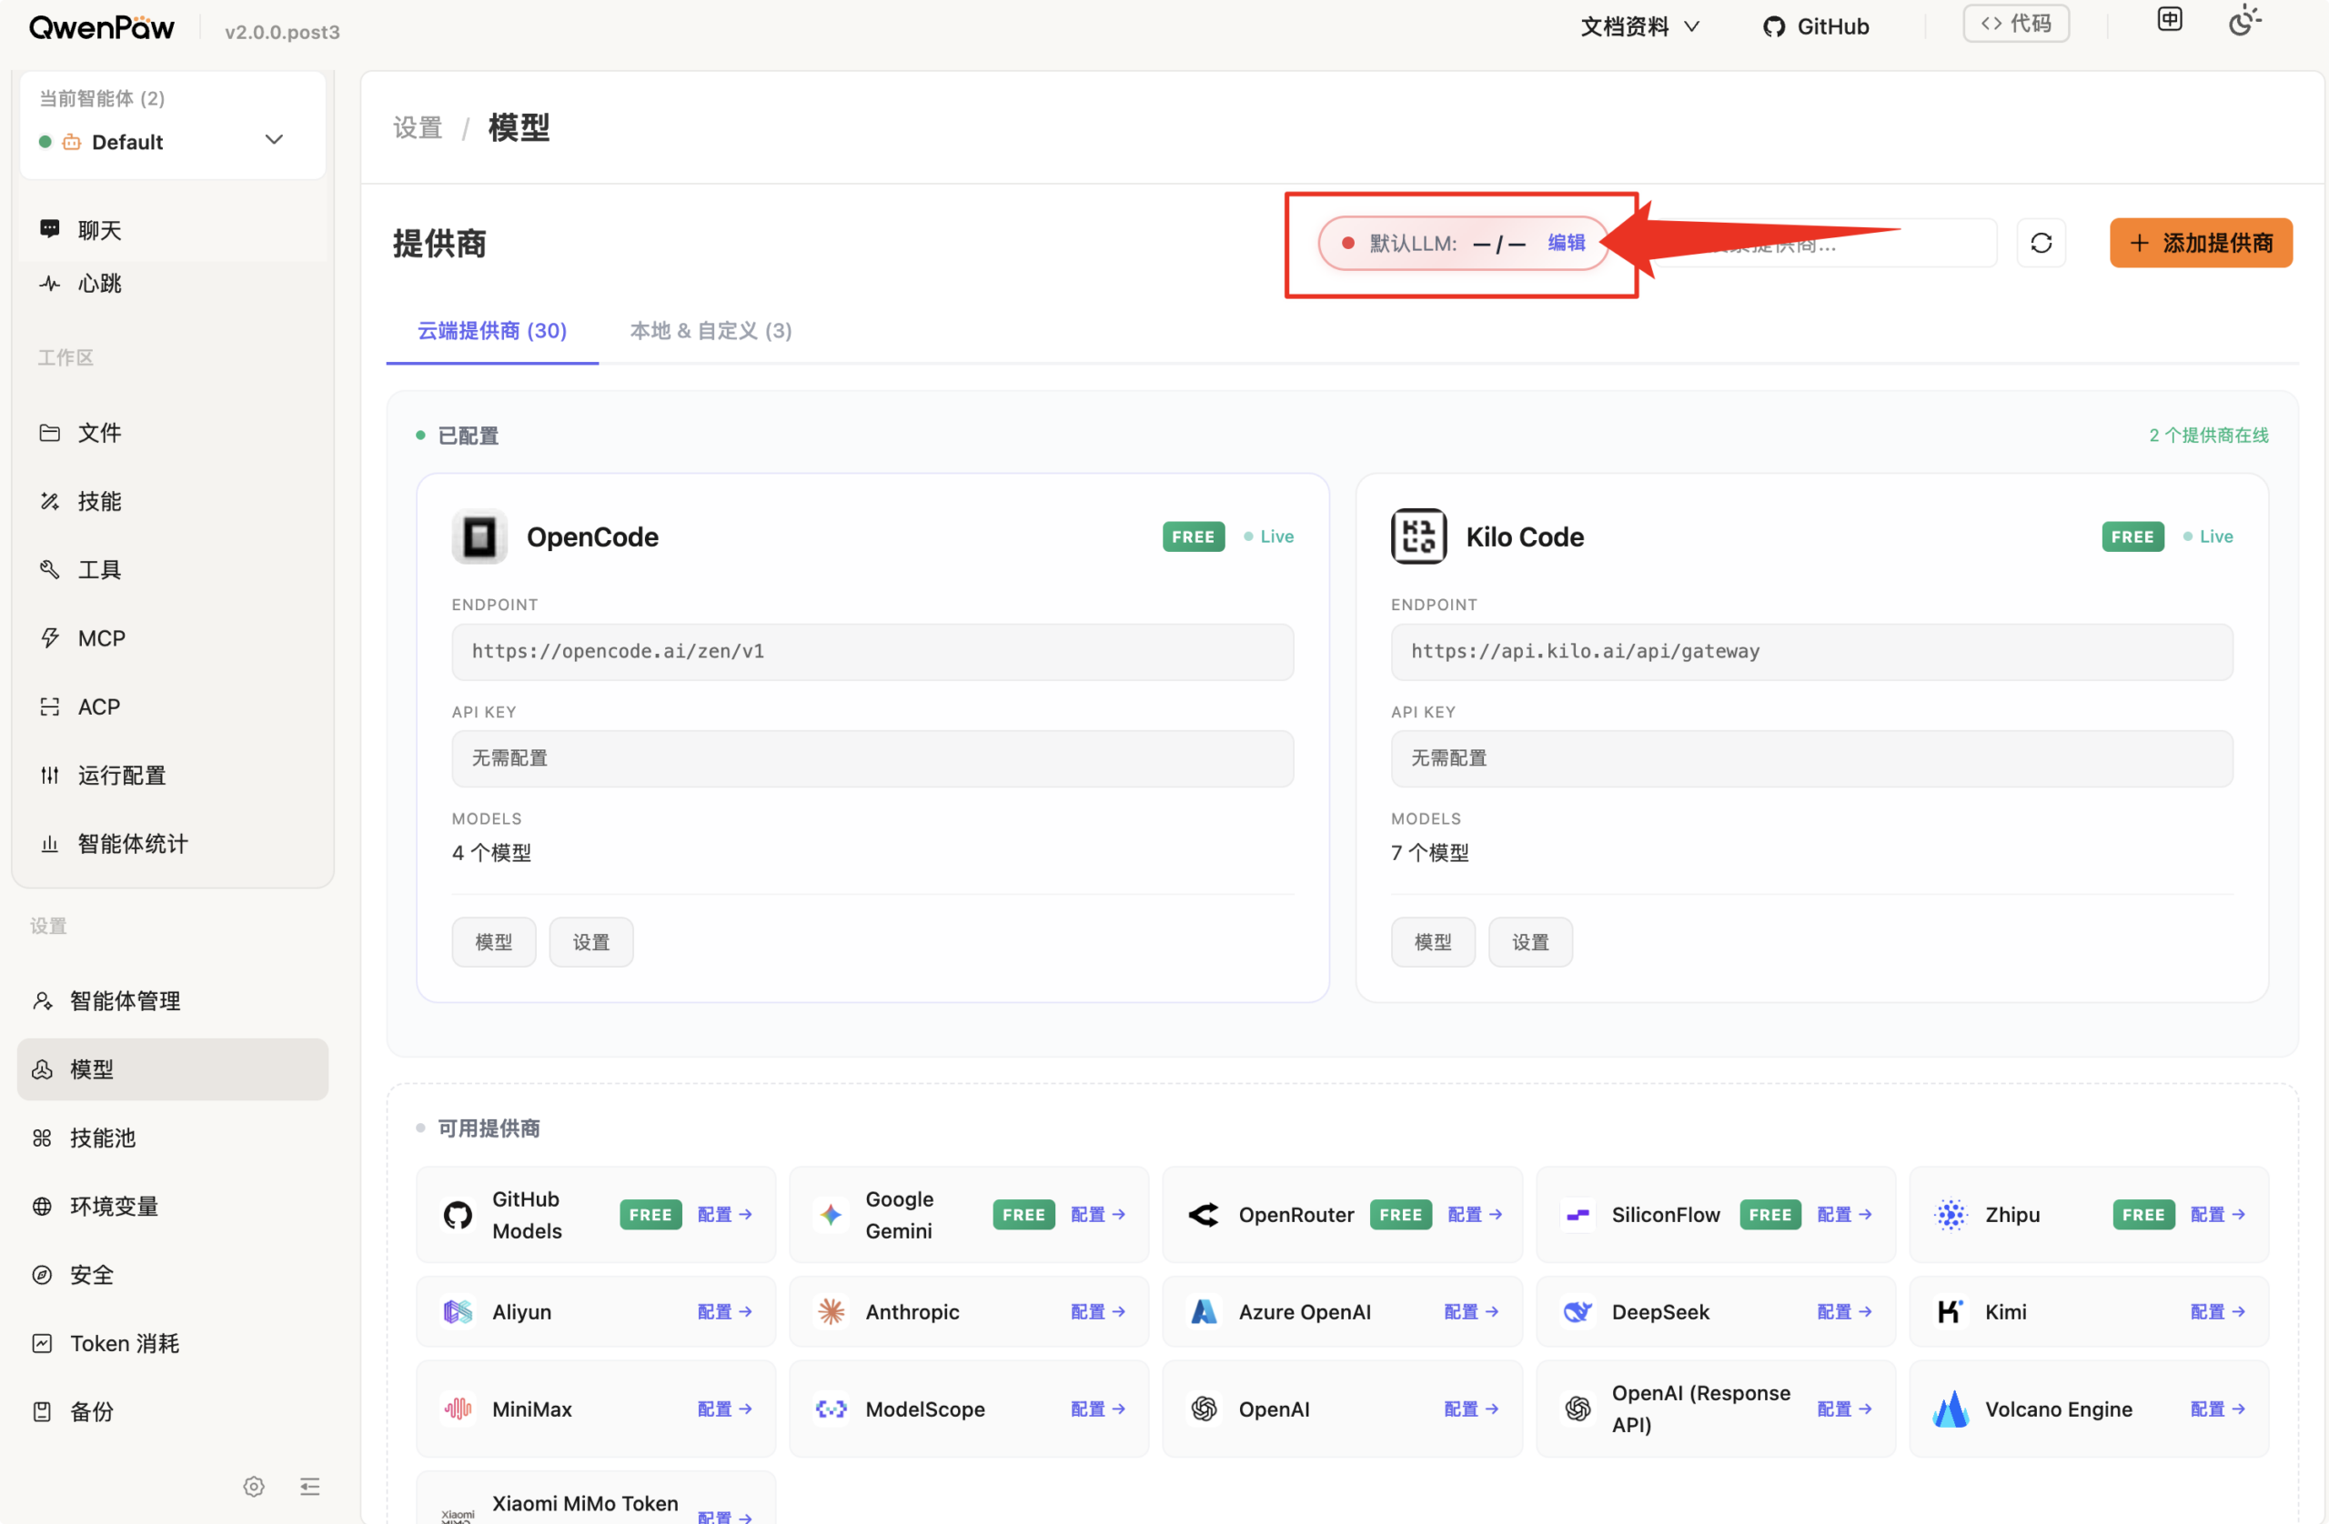Click the OpenRouter icon
The image size is (2329, 1524).
1204,1214
